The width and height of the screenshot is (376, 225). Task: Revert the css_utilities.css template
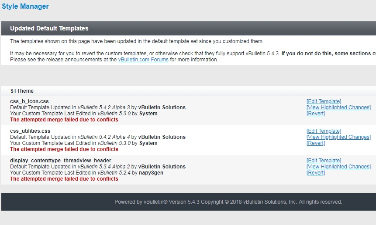(x=316, y=143)
